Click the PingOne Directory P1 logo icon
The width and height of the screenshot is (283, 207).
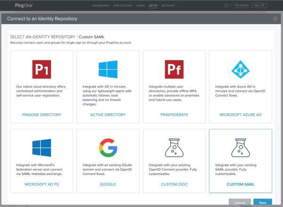[x=42, y=69]
